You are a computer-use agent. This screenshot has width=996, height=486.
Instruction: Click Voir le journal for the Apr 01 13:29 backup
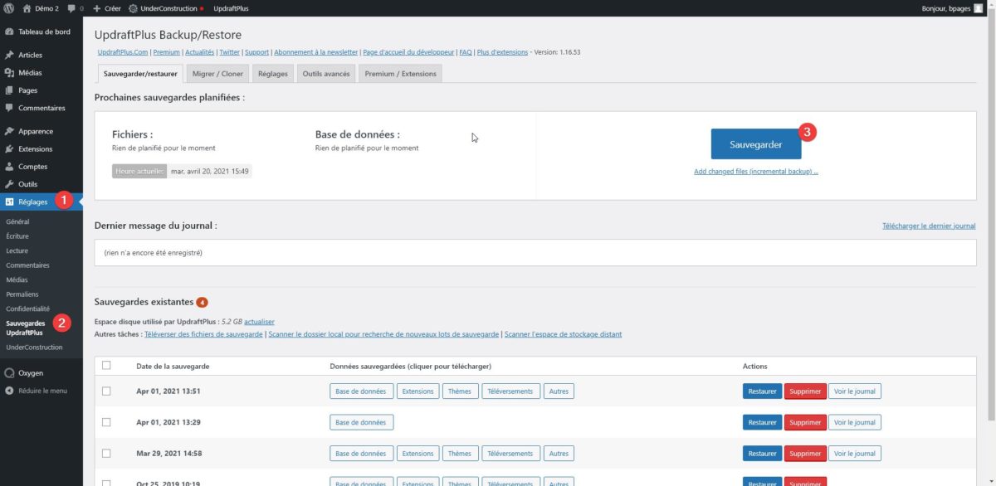tap(855, 422)
